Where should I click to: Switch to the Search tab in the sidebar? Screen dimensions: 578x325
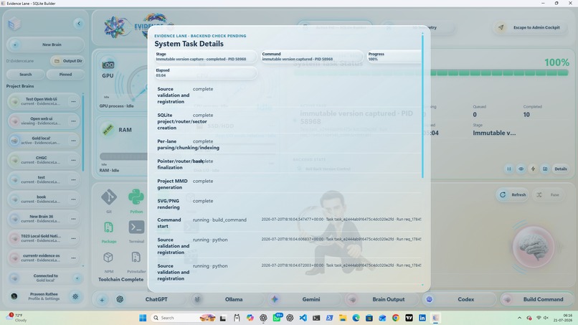point(25,75)
